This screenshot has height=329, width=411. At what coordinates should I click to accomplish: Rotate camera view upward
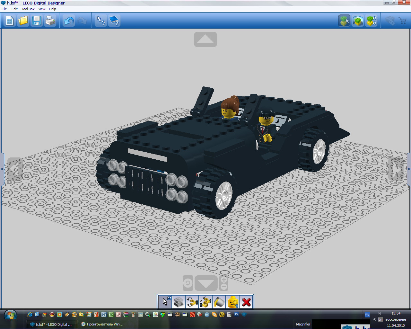205,40
